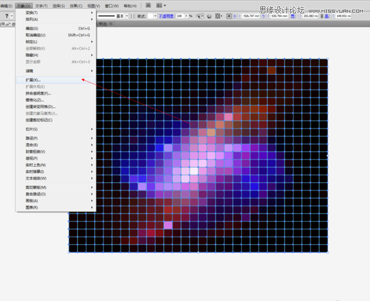
Task: Open the 样式 style swatch dropdown
Action: pyautogui.click(x=155, y=16)
